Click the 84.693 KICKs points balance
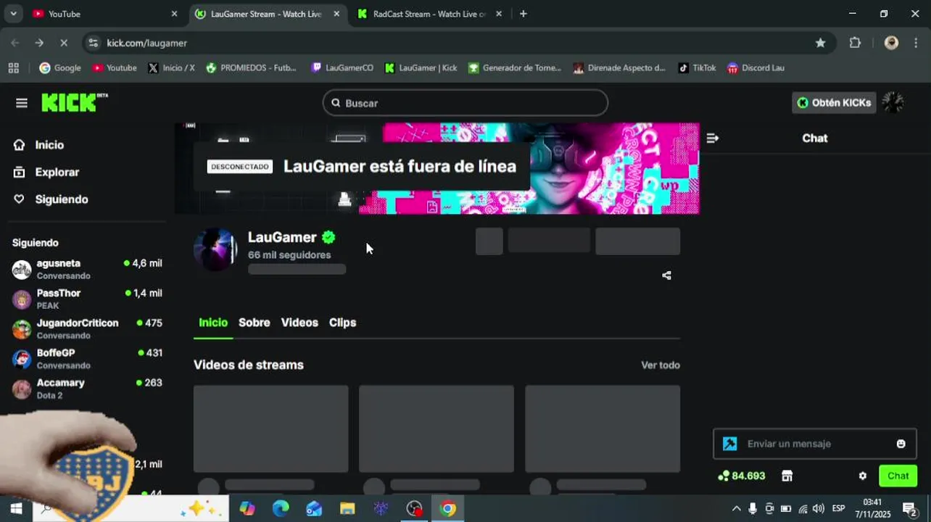 coord(742,476)
